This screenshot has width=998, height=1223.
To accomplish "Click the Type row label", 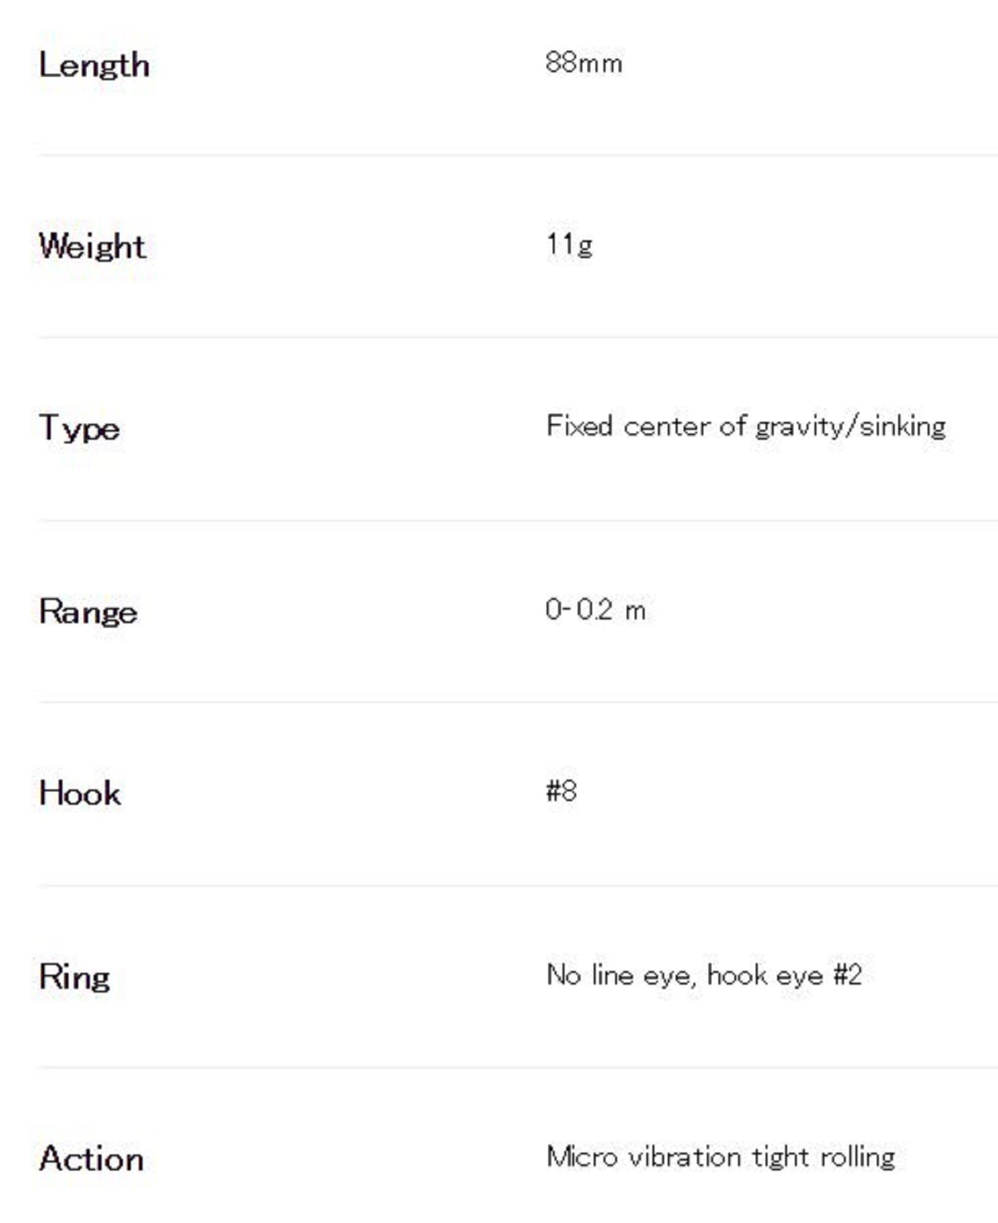I will tap(79, 428).
